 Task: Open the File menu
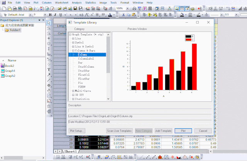point(10,3)
